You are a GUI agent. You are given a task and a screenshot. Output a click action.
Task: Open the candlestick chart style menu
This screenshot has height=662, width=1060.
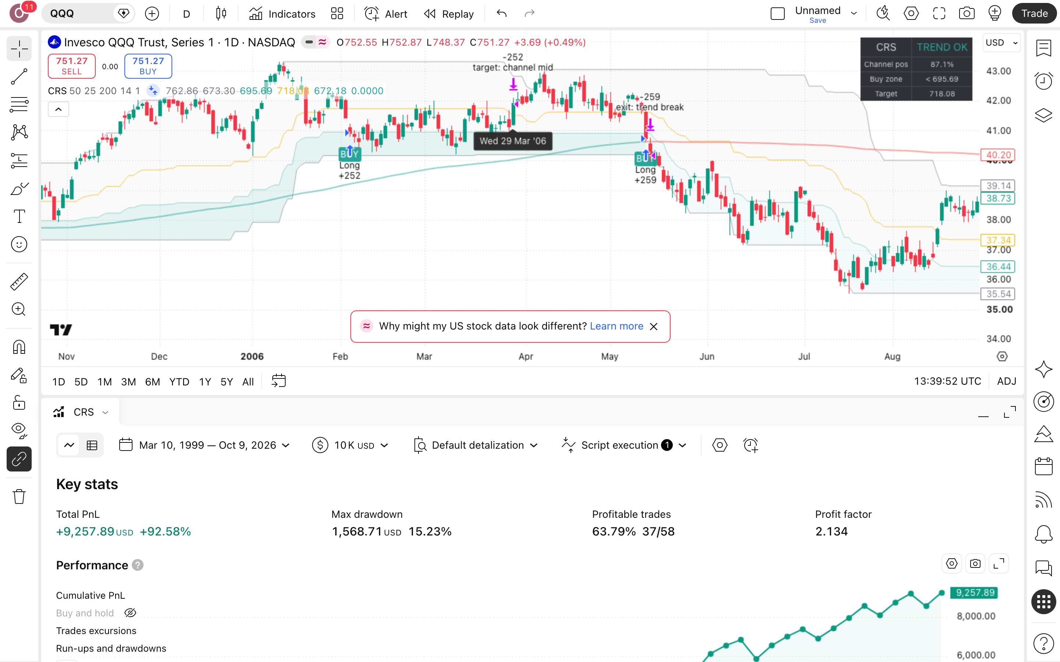tap(221, 14)
